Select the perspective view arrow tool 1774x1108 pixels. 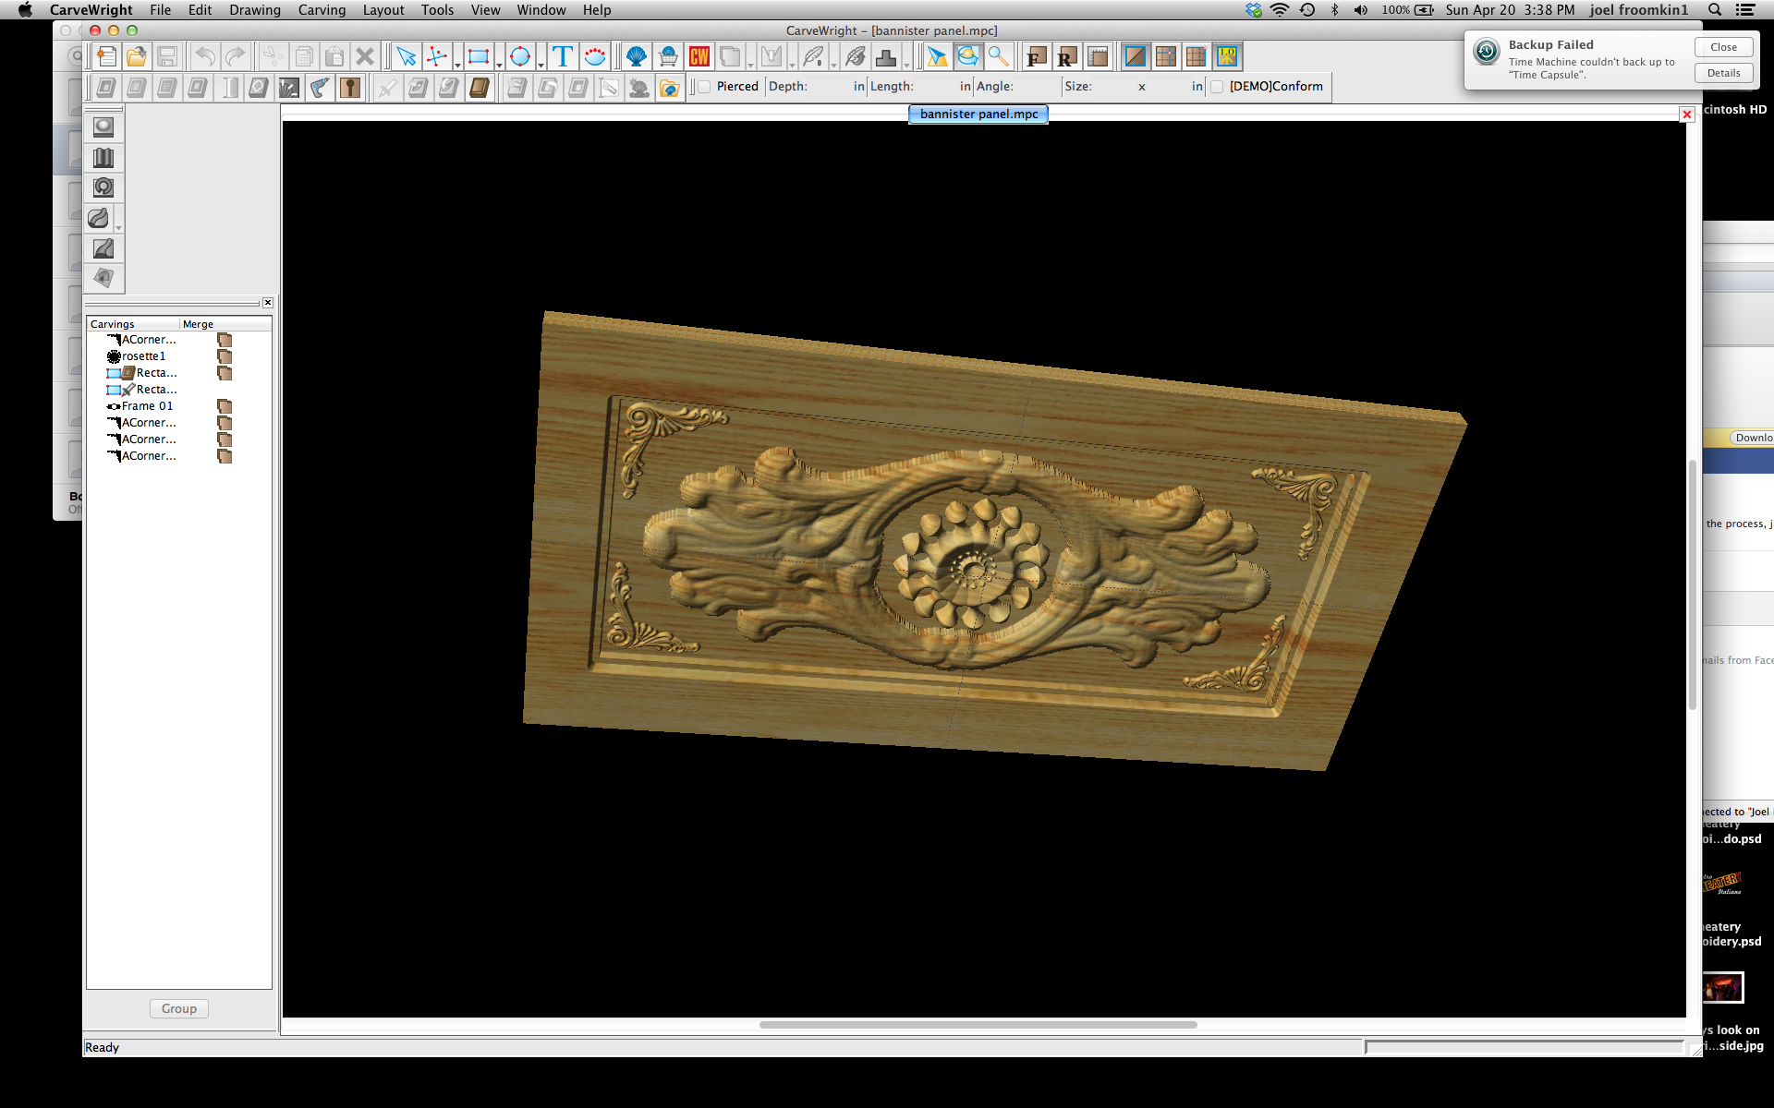coord(937,56)
